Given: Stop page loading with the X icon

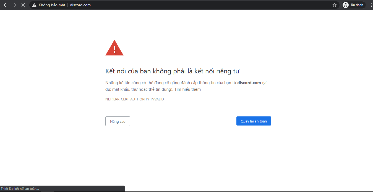Looking at the screenshot, I should coord(23,5).
